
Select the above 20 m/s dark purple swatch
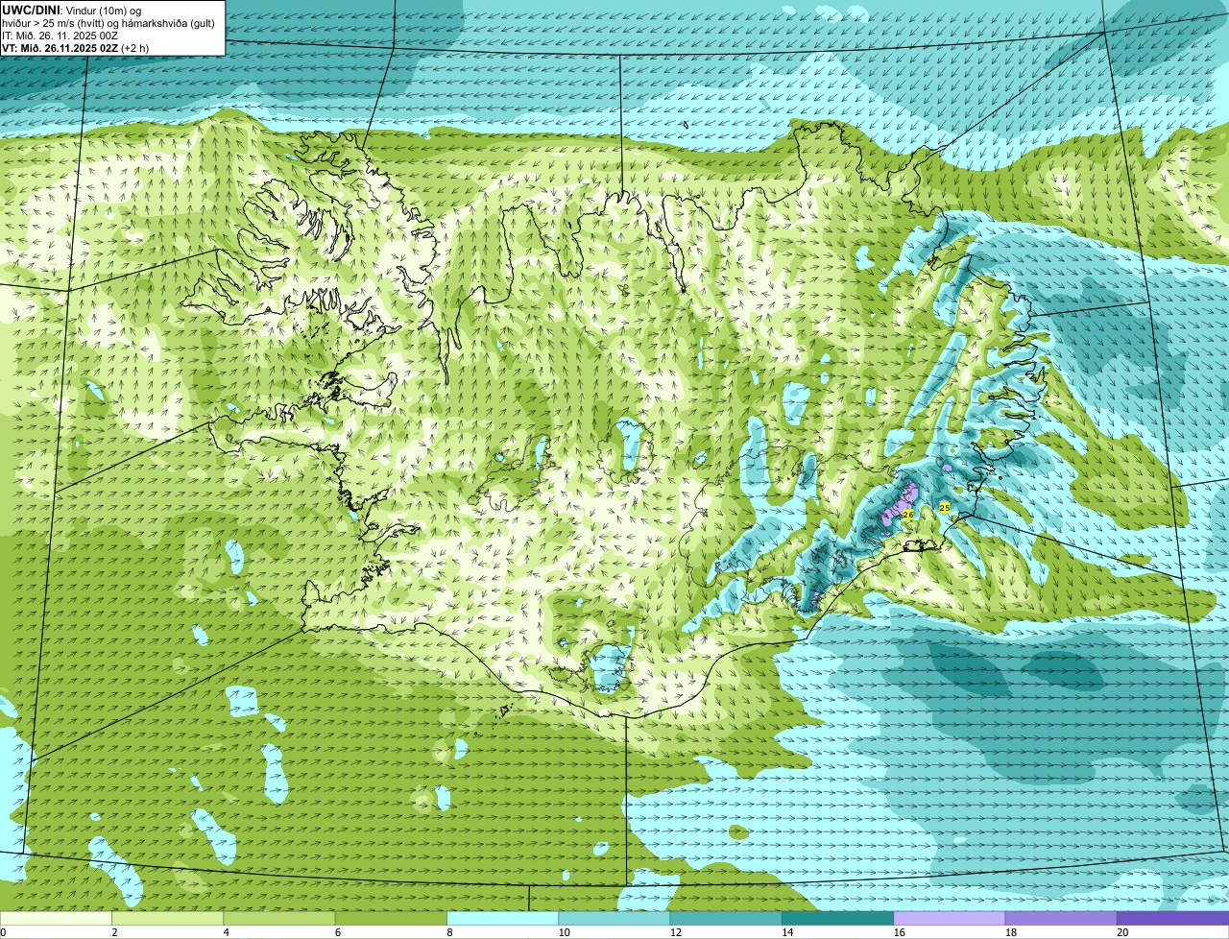(1172, 918)
